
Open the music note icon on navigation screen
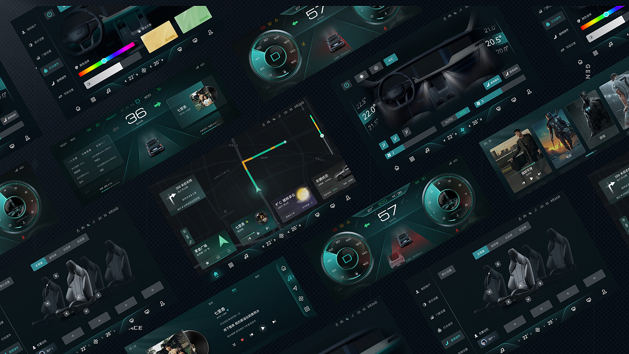point(246,256)
